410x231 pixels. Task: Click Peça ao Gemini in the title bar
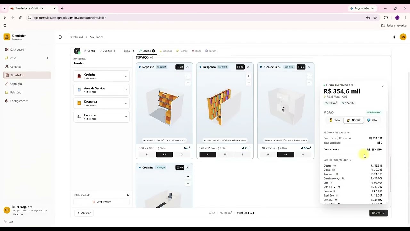pyautogui.click(x=362, y=8)
